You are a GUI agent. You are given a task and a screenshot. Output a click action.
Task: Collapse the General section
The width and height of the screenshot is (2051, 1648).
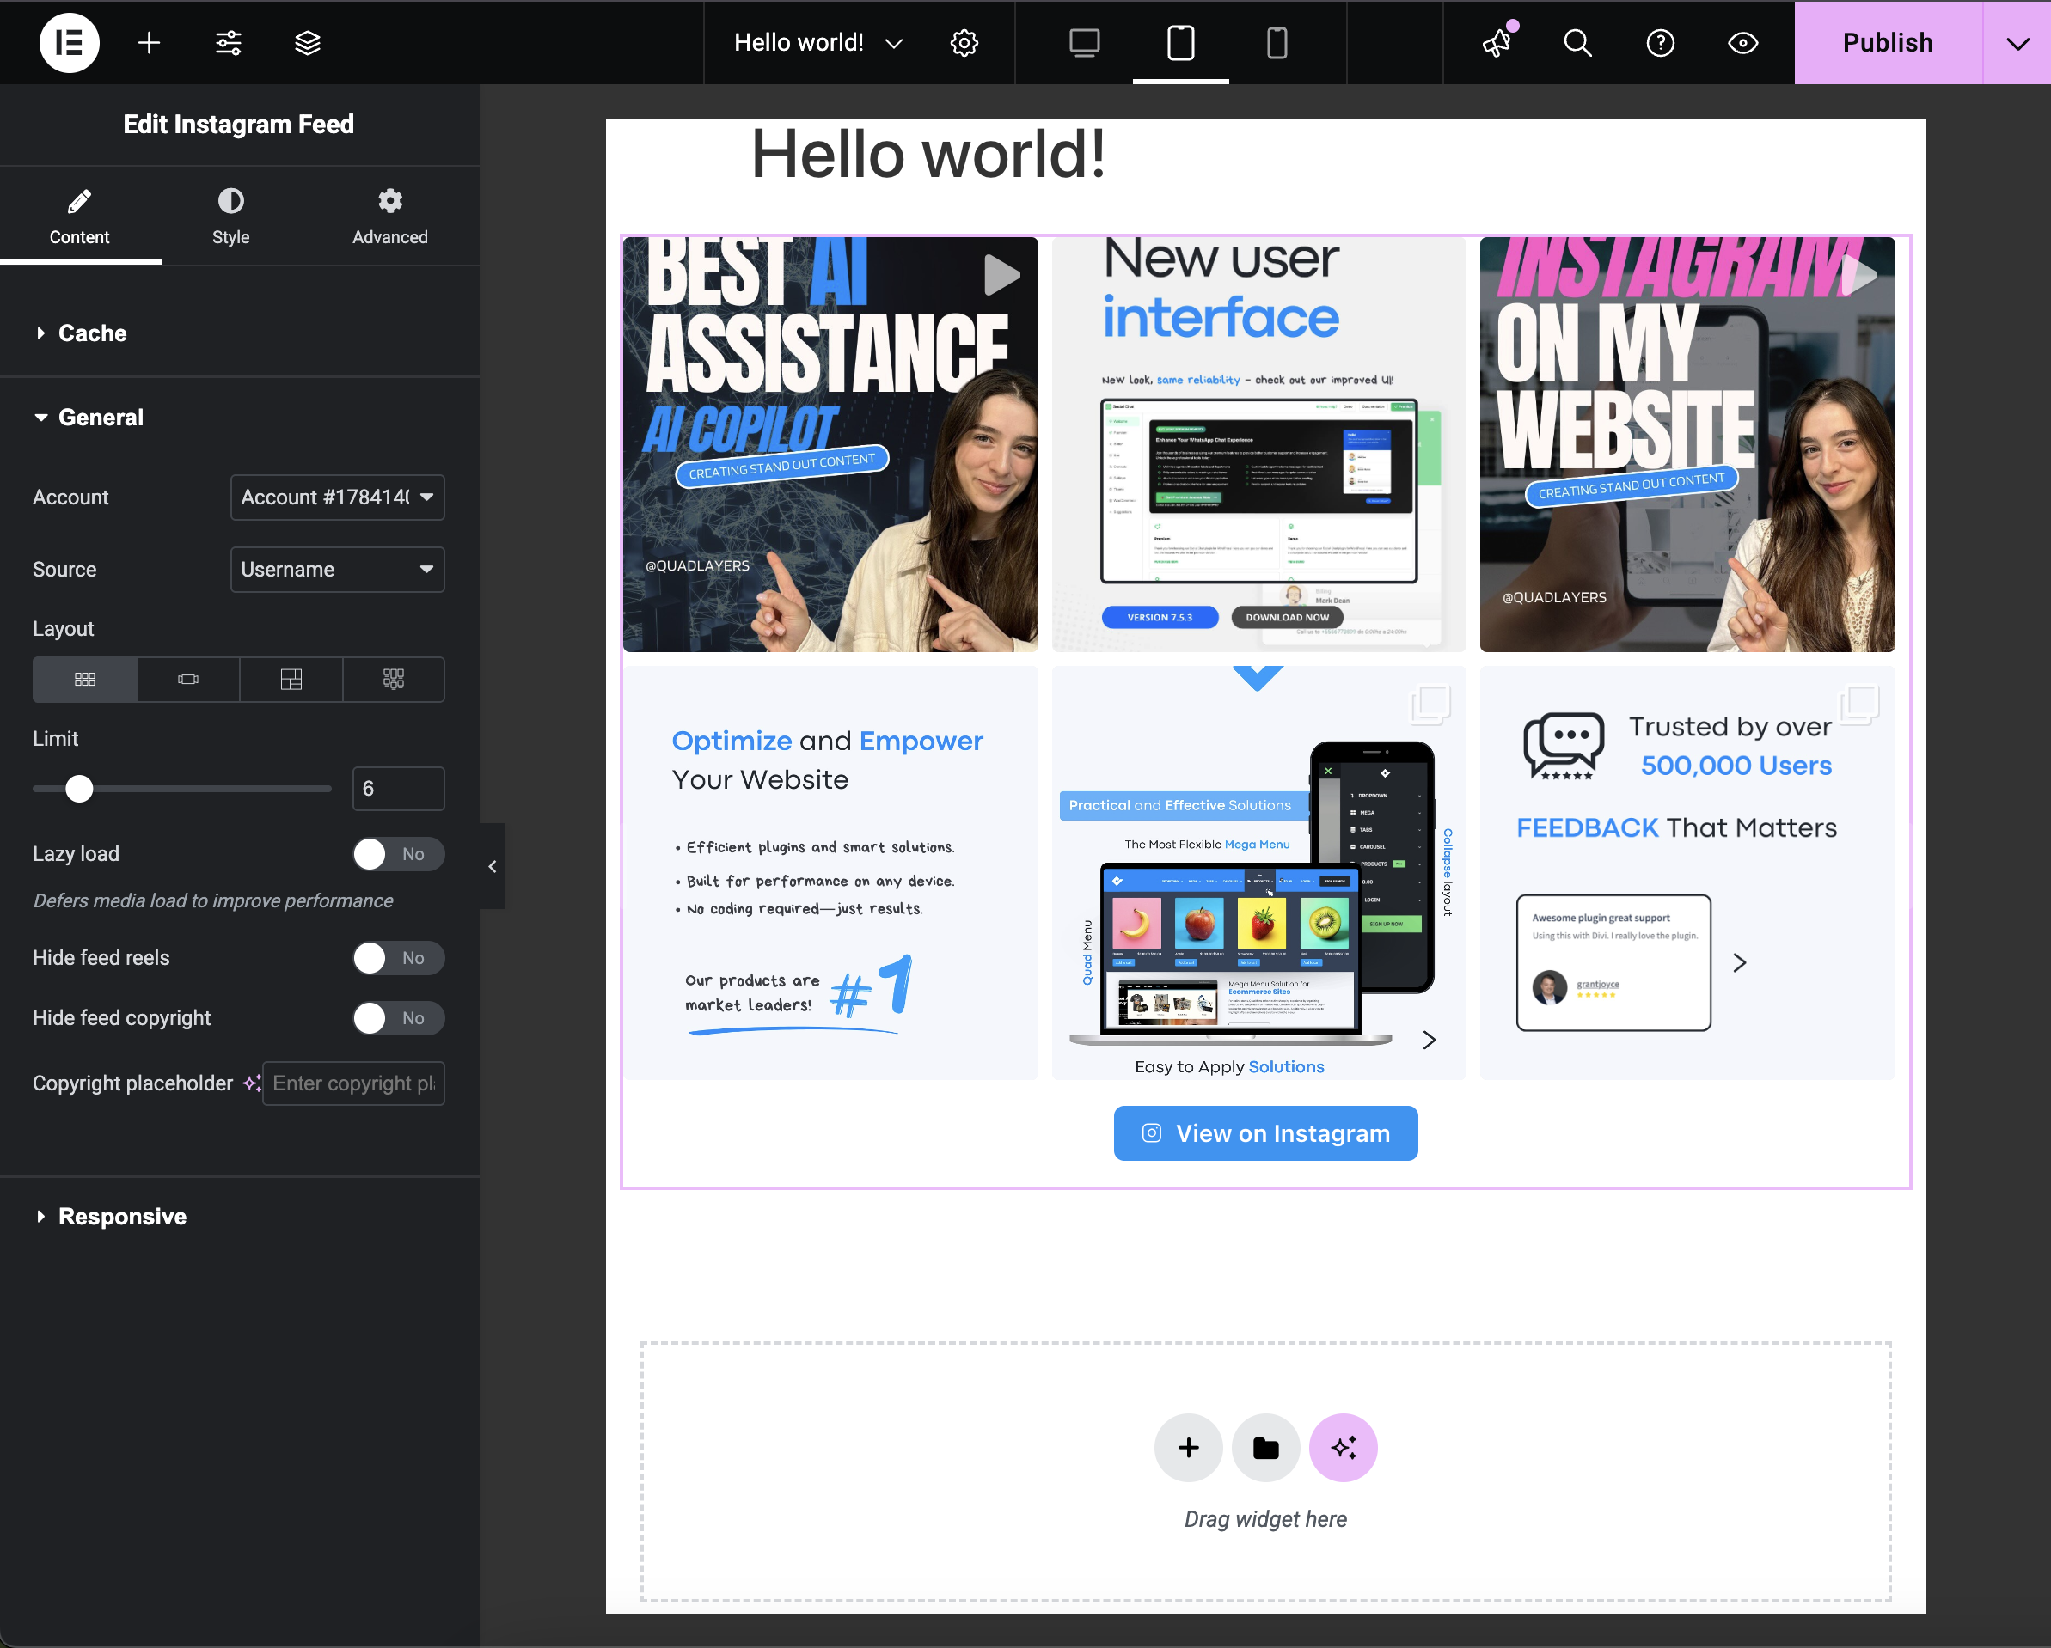click(240, 418)
